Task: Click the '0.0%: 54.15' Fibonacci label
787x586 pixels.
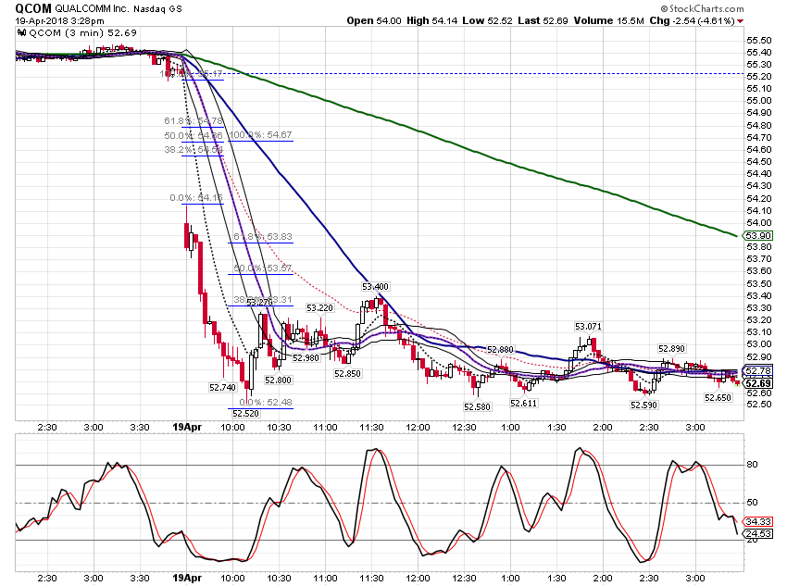Action: point(196,198)
